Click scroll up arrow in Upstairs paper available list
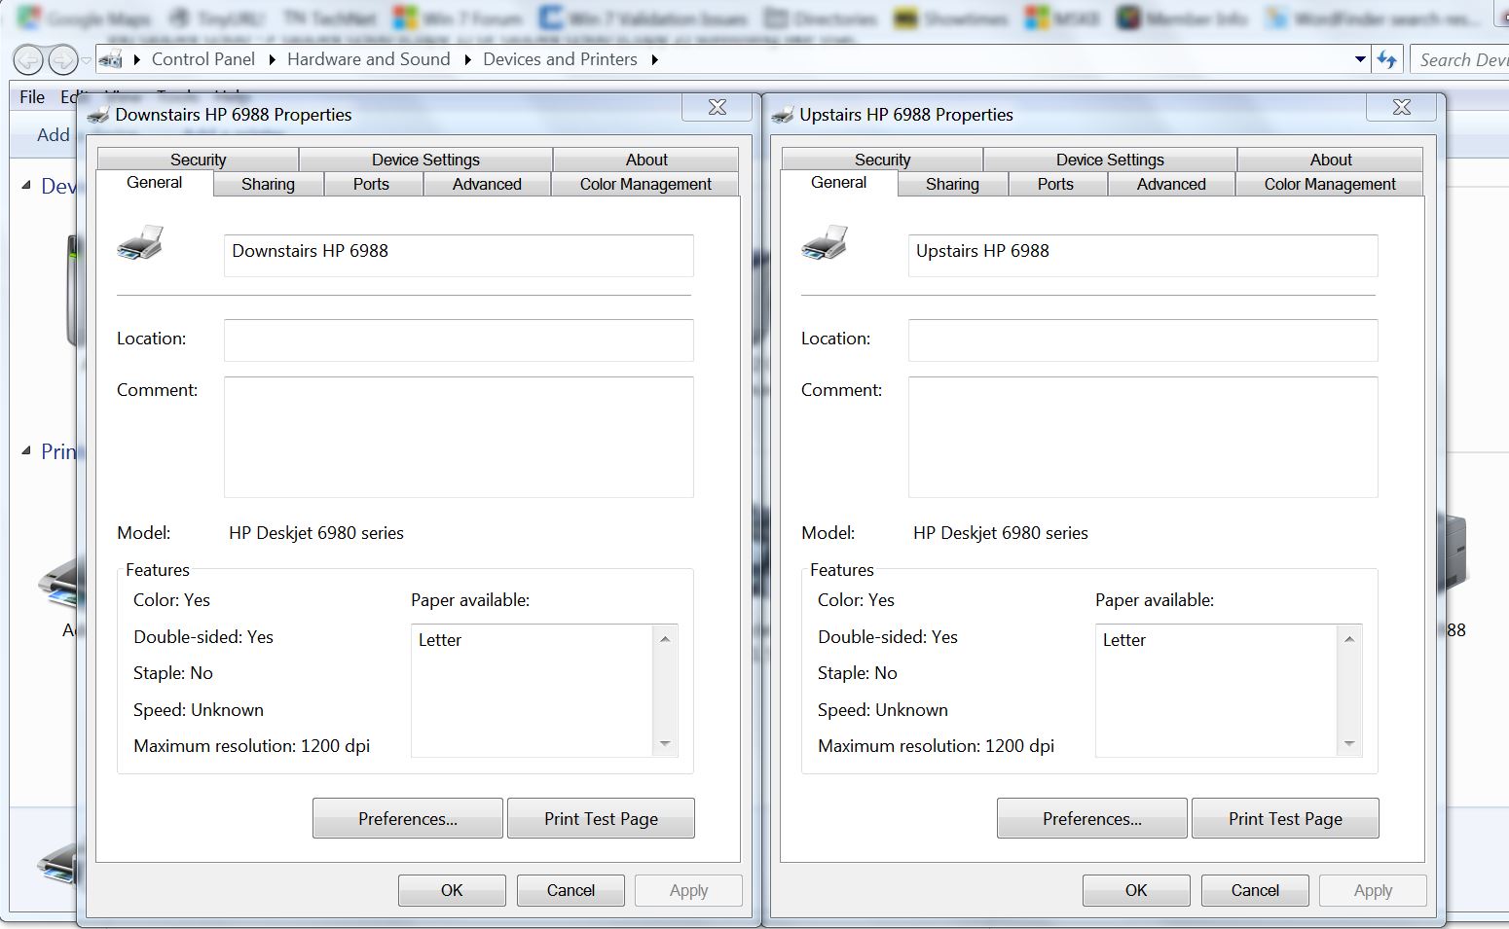Screen dimensions: 1509x929 pos(1349,639)
